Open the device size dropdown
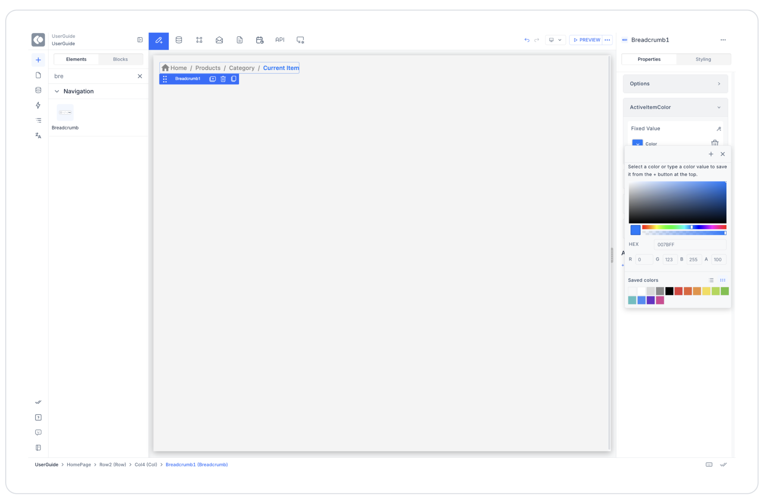 click(555, 40)
